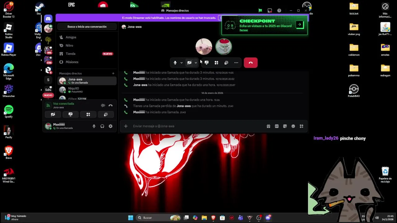Screen dimensions: 397x223
Task: Open PokeMMO desktop shortcut
Action: [x=354, y=91]
